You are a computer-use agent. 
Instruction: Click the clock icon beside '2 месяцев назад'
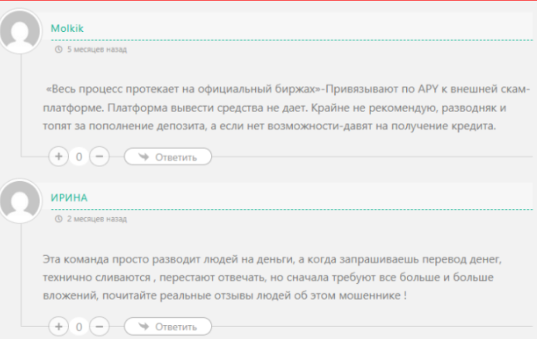(x=58, y=219)
